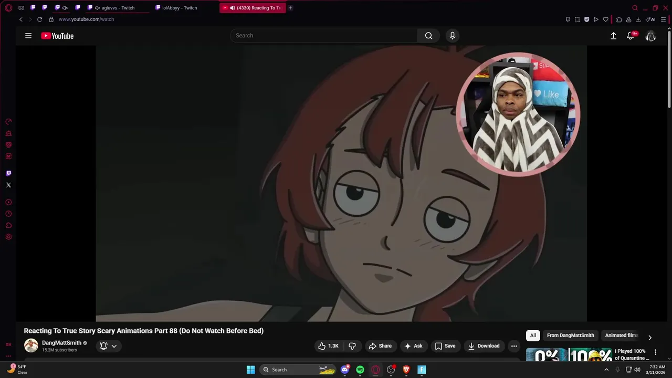Open the DangMattSmith channel avatar
Viewport: 672px width, 378px height.
(31, 345)
